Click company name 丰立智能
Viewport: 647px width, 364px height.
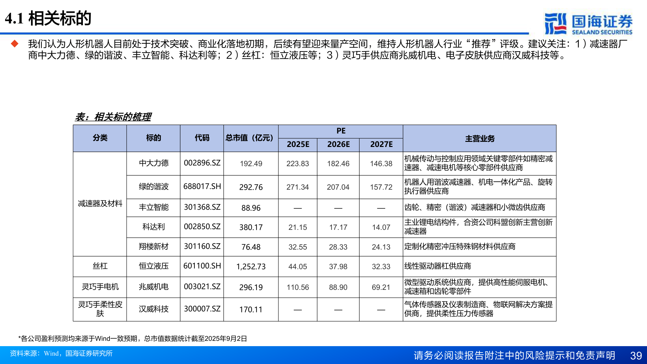tap(153, 207)
